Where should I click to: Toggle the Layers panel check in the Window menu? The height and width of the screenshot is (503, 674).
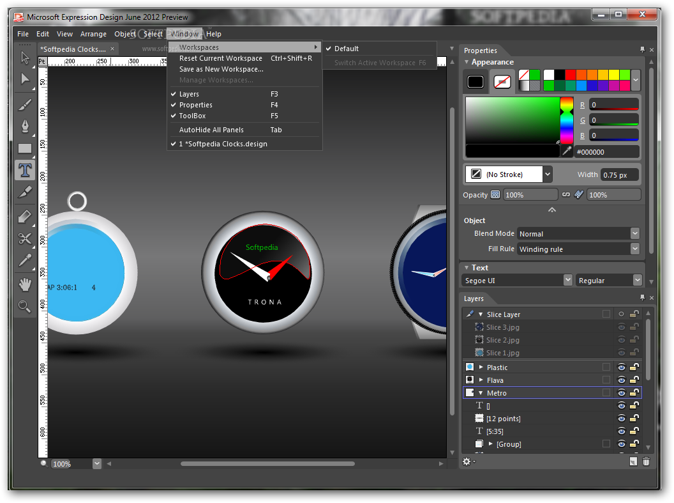pyautogui.click(x=245, y=94)
